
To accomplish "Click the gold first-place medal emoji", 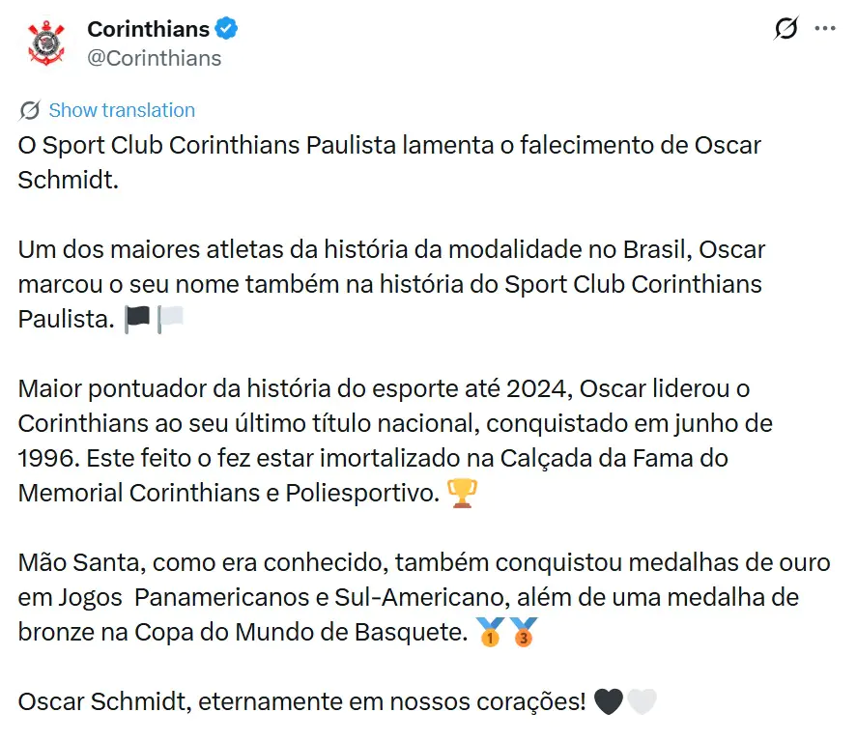I will 490,633.
